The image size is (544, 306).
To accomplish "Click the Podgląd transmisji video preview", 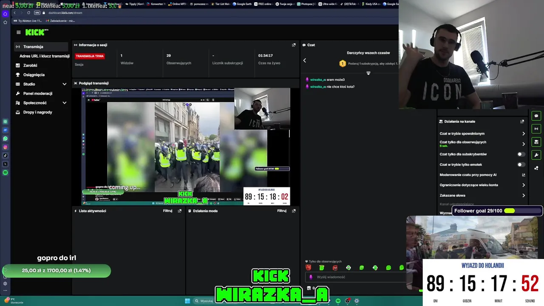I will [x=186, y=147].
